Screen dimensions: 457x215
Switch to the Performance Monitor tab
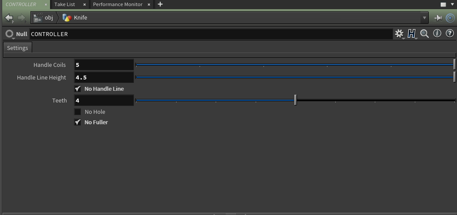click(117, 4)
